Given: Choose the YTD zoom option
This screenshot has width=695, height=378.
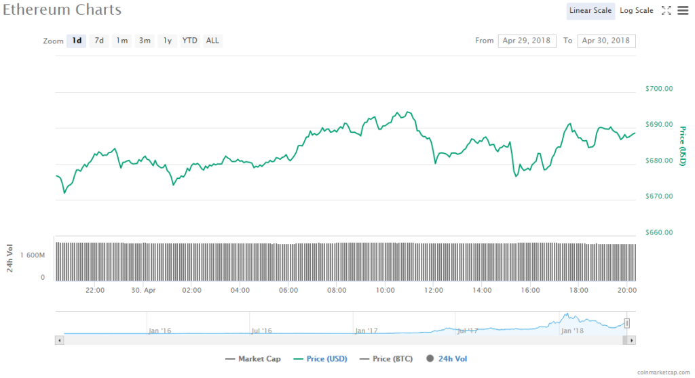Looking at the screenshot, I should pyautogui.click(x=190, y=41).
